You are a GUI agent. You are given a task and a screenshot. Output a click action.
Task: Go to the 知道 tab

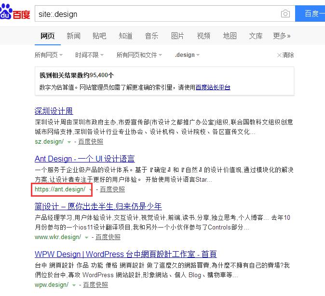(x=125, y=36)
